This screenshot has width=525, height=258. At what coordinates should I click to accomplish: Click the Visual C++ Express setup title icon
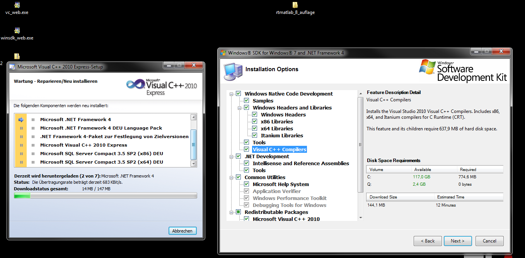tap(12, 67)
